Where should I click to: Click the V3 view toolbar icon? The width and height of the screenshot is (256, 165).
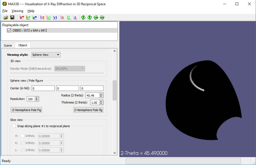click(x=55, y=17)
